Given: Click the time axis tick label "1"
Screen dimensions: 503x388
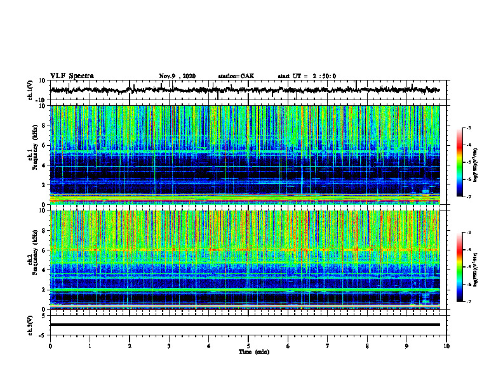Looking at the screenshot, I should point(90,346).
